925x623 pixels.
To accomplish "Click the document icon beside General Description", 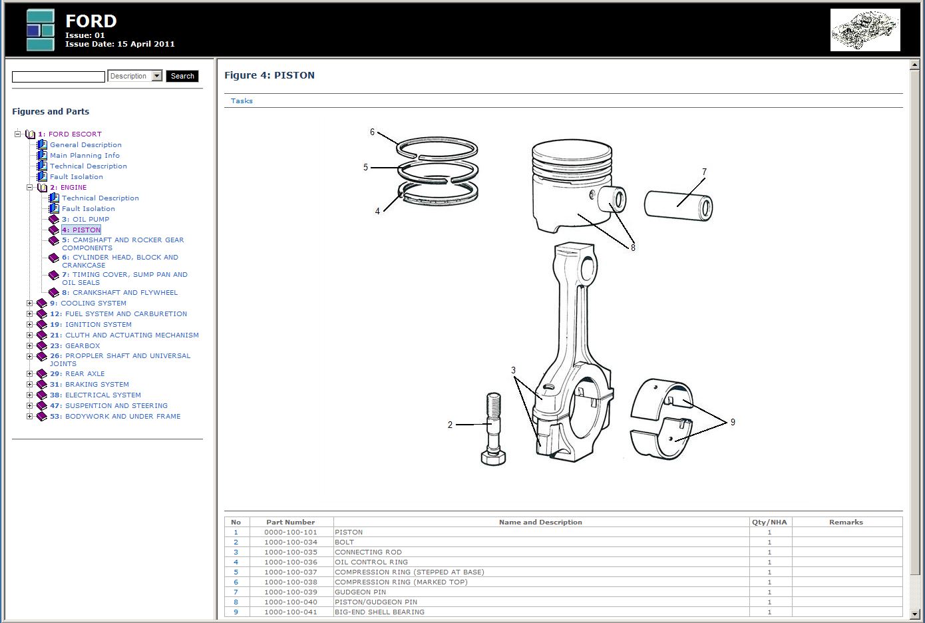I will pyautogui.click(x=42, y=144).
